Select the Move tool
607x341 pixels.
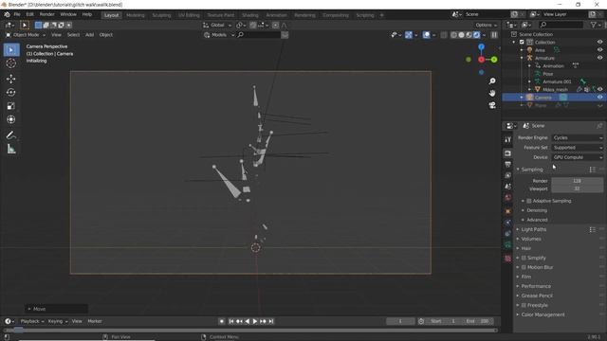[x=10, y=79]
